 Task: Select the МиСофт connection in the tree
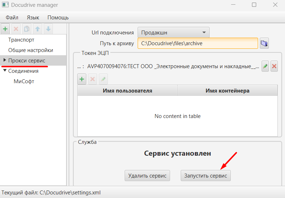coord(24,81)
